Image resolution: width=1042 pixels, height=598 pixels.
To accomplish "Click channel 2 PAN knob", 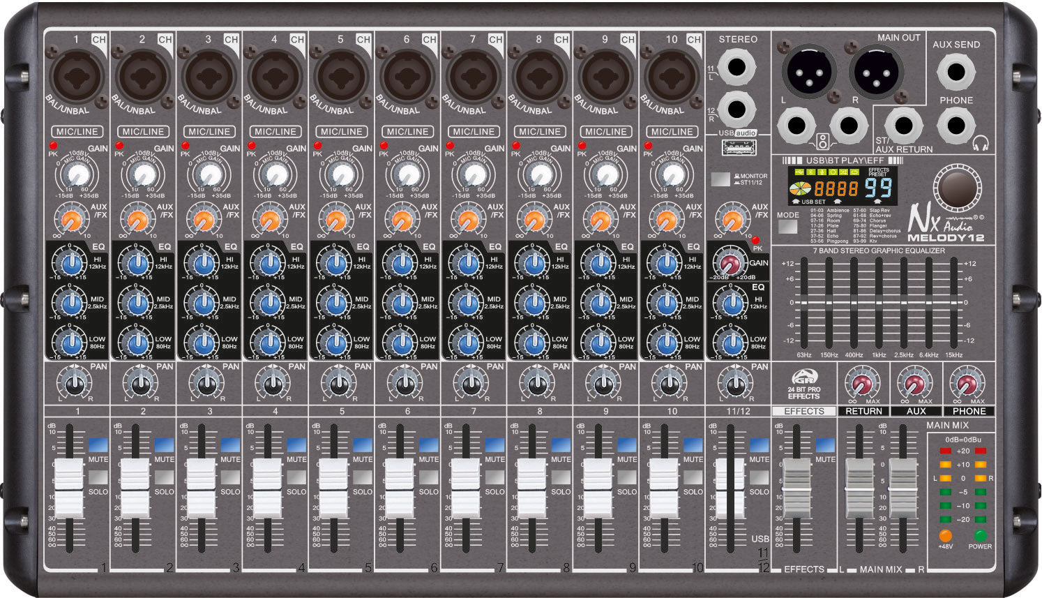I will [139, 384].
